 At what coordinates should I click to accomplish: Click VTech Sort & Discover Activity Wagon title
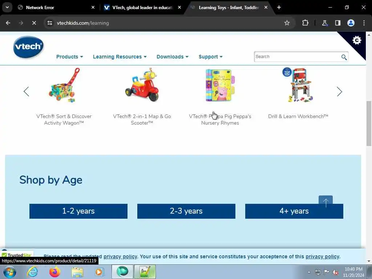[x=64, y=120]
